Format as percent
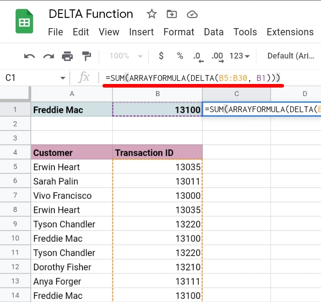 pos(180,56)
